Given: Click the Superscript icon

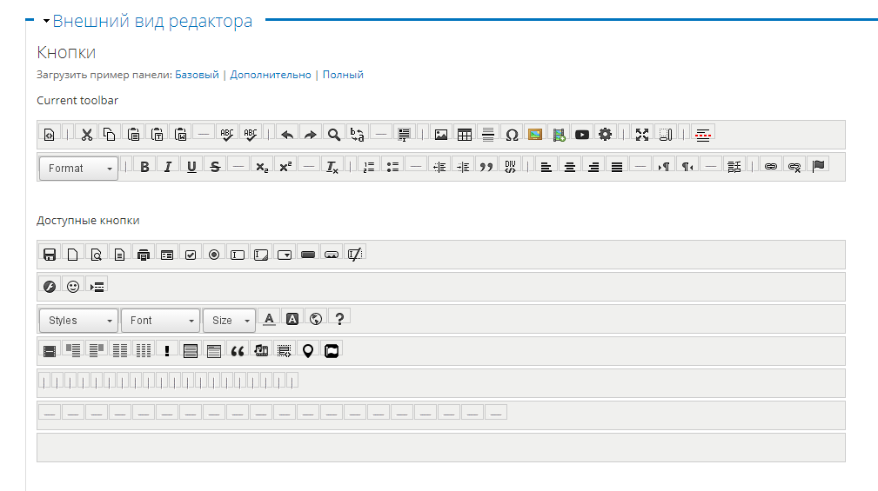Looking at the screenshot, I should pos(285,167).
